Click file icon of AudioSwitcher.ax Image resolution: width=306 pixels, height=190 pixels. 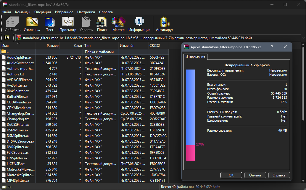(4, 63)
